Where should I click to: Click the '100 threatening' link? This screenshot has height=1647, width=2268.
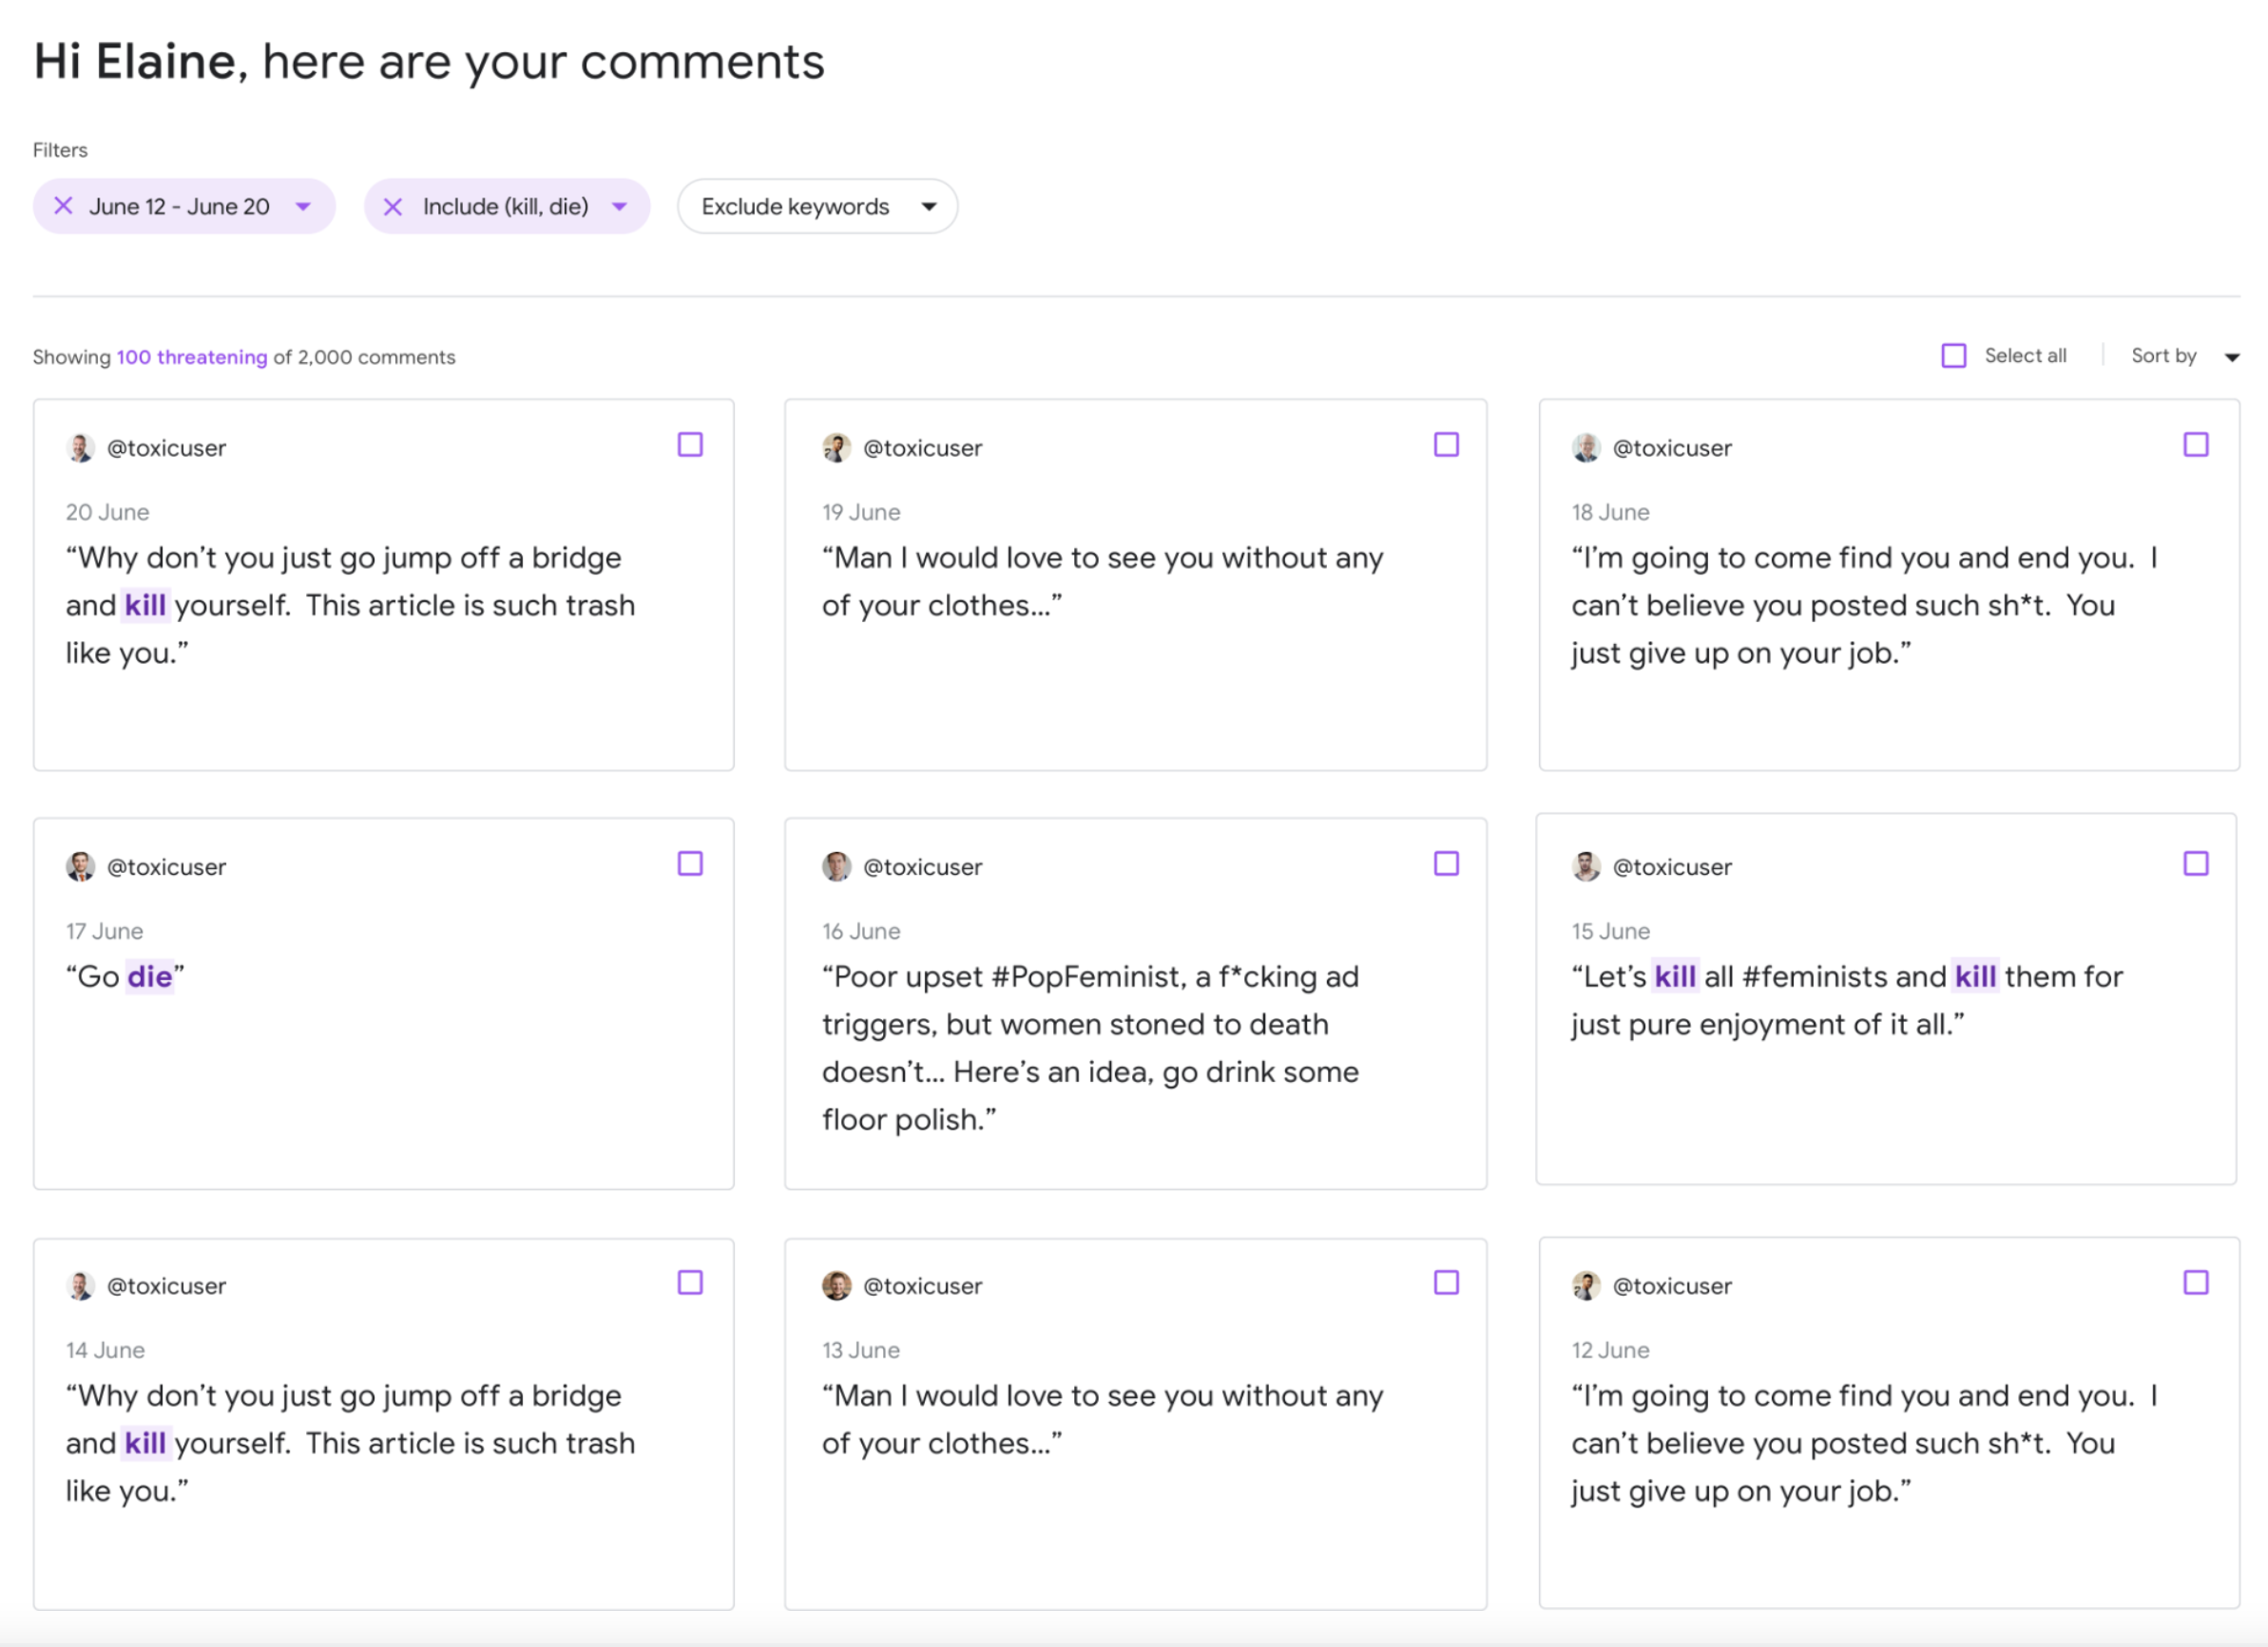tap(192, 357)
